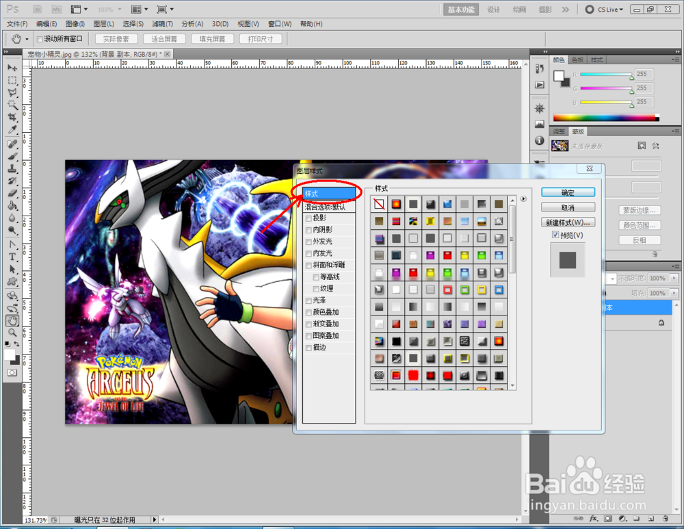Select the 3D Rotate tool
Viewport: 684px width, 529px height.
[x=12, y=296]
